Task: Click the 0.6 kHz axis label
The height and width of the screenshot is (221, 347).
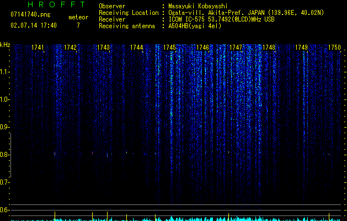Action: [4, 210]
